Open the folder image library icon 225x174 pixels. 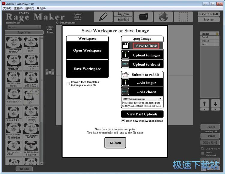(143, 17)
